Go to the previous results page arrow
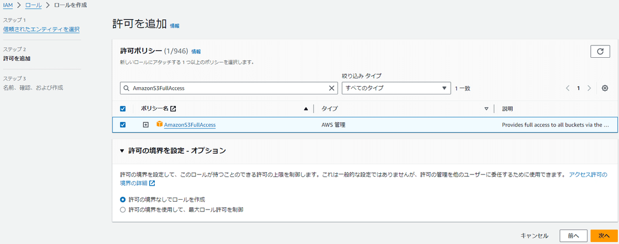The width and height of the screenshot is (619, 244). 567,88
